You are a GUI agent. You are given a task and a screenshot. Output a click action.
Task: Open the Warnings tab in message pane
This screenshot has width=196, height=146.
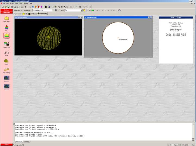pos(27,142)
